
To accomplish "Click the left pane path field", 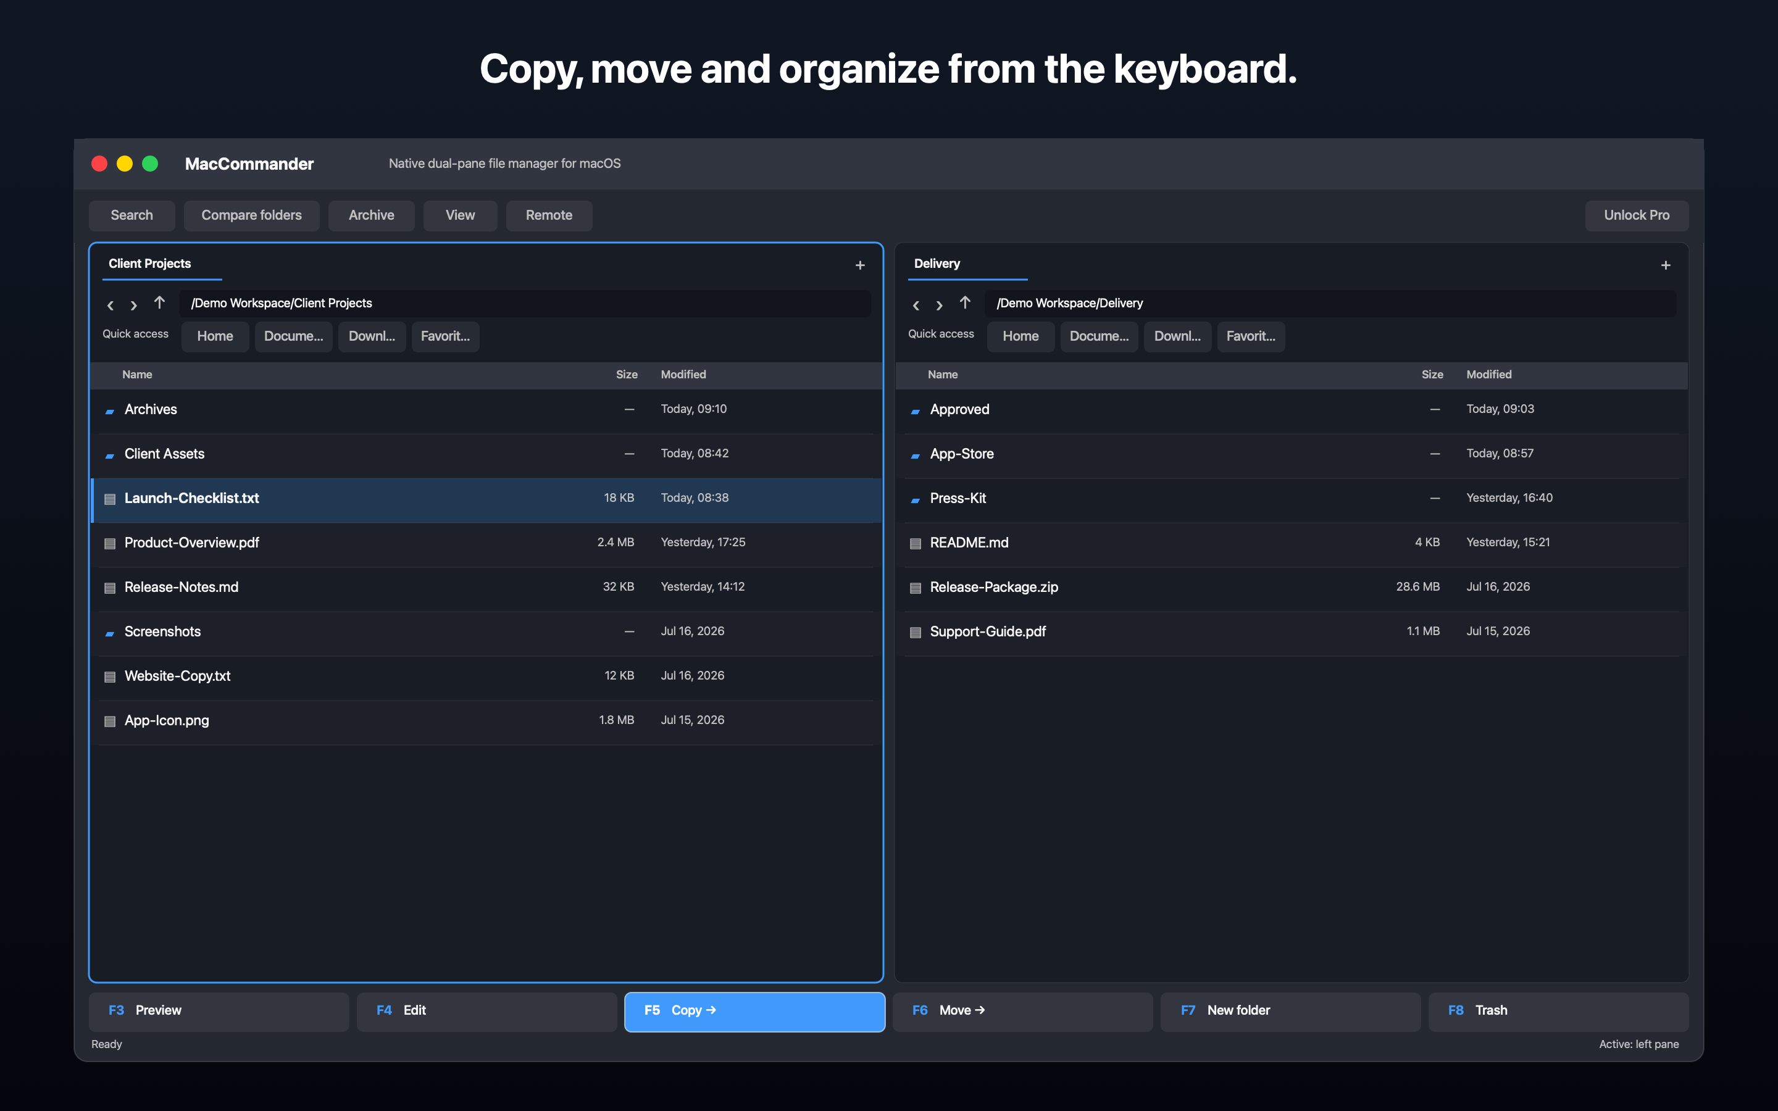I will (x=525, y=304).
